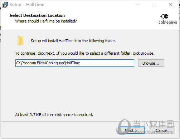Viewport: 180px width, 139px height.
Task: Click the '0.7 MB of free disk space' text
Action: pos(54,115)
